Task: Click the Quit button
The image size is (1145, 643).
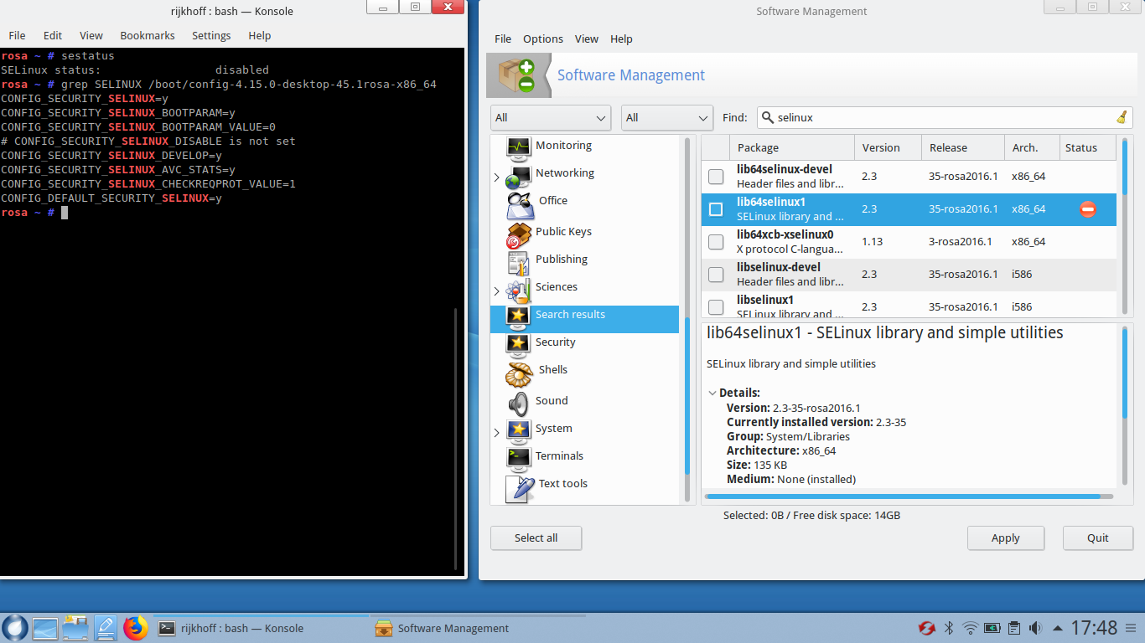Action: 1098,538
